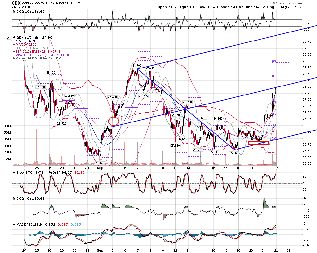Click the bold GDX ticker symbol title
This screenshot has width=317, height=253.
point(16,3)
